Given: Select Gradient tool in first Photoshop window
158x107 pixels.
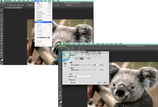Looking at the screenshot, I should point(1,36).
